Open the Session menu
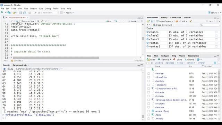The height and width of the screenshot is (125, 222). (x=33, y=9)
